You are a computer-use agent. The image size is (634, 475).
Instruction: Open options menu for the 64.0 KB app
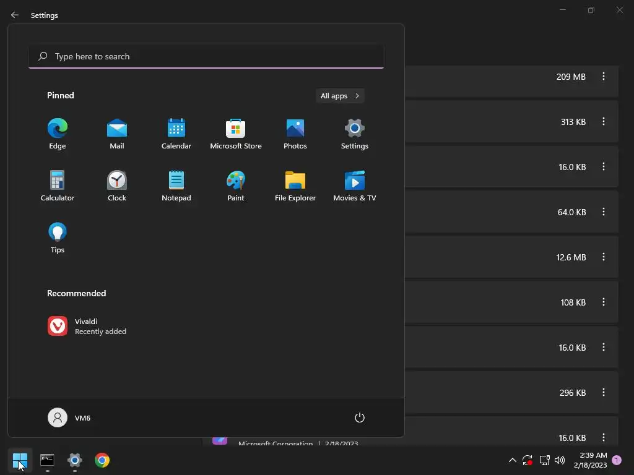604,212
